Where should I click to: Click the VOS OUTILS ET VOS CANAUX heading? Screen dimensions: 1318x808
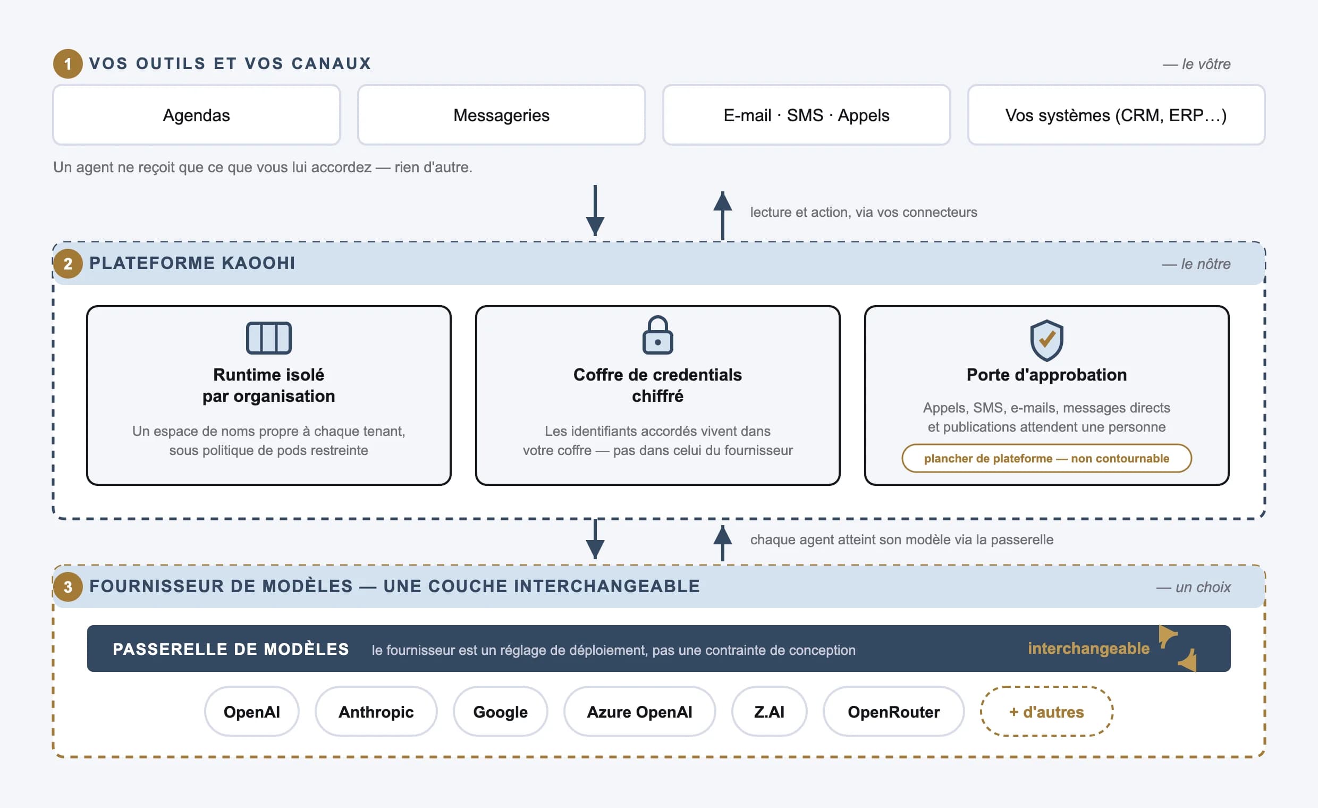[230, 64]
